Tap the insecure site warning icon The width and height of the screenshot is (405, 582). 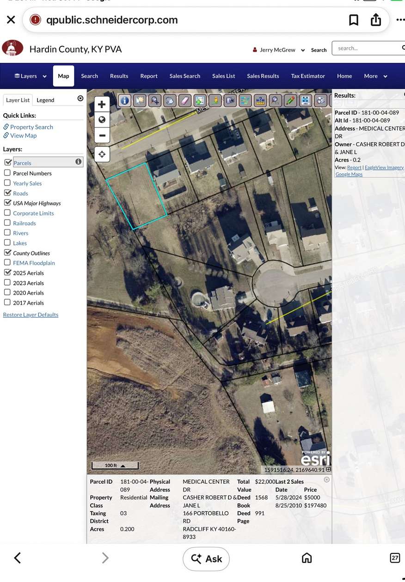[x=35, y=20]
